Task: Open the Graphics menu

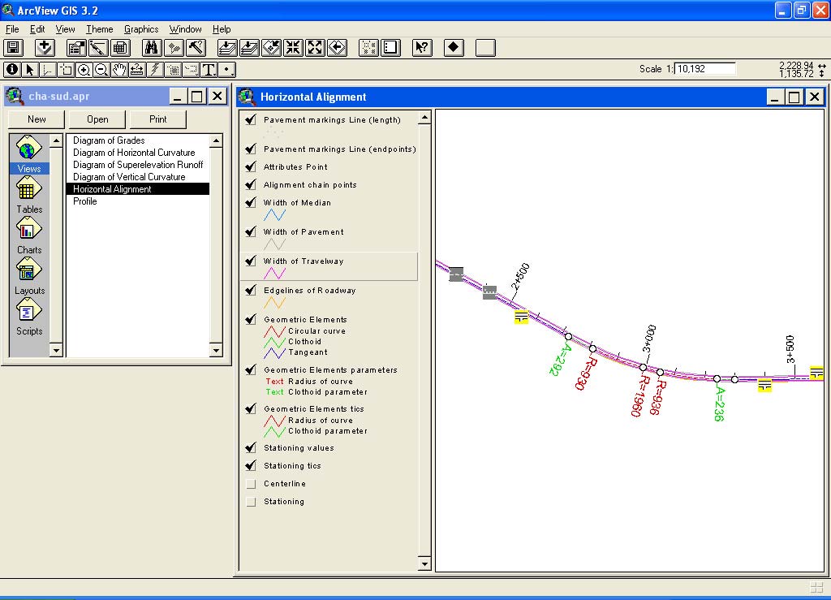Action: pyautogui.click(x=141, y=29)
